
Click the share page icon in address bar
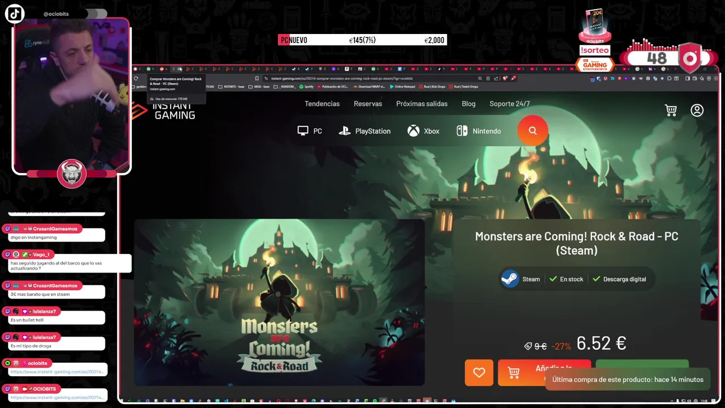point(496,78)
